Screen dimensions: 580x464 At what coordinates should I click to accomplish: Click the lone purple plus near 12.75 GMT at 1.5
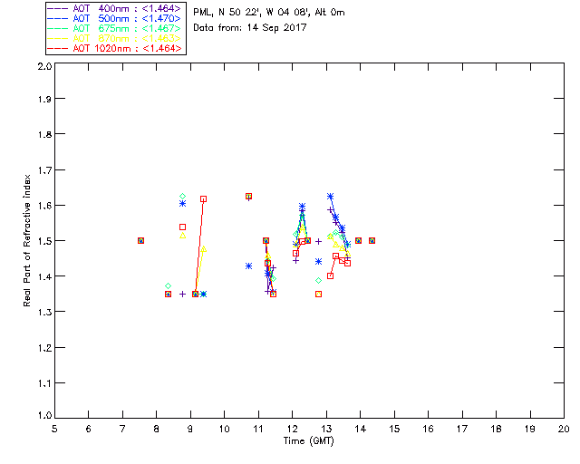point(318,242)
